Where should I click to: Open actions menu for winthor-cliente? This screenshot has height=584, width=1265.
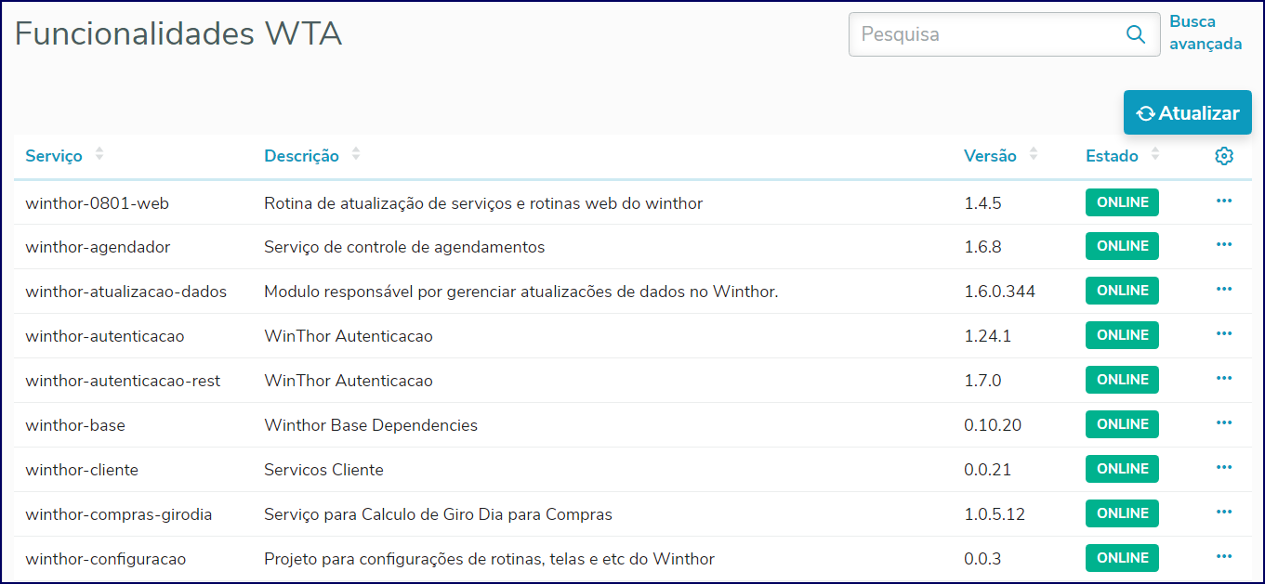tap(1223, 468)
